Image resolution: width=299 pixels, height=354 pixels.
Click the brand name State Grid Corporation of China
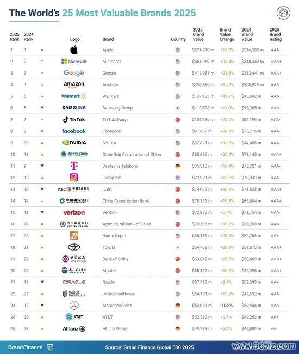pos(132,155)
